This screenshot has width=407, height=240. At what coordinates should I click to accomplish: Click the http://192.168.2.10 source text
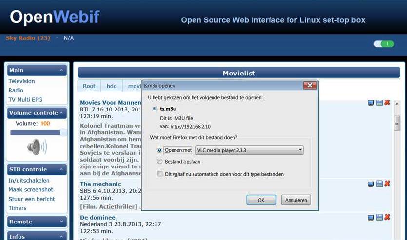190,127
